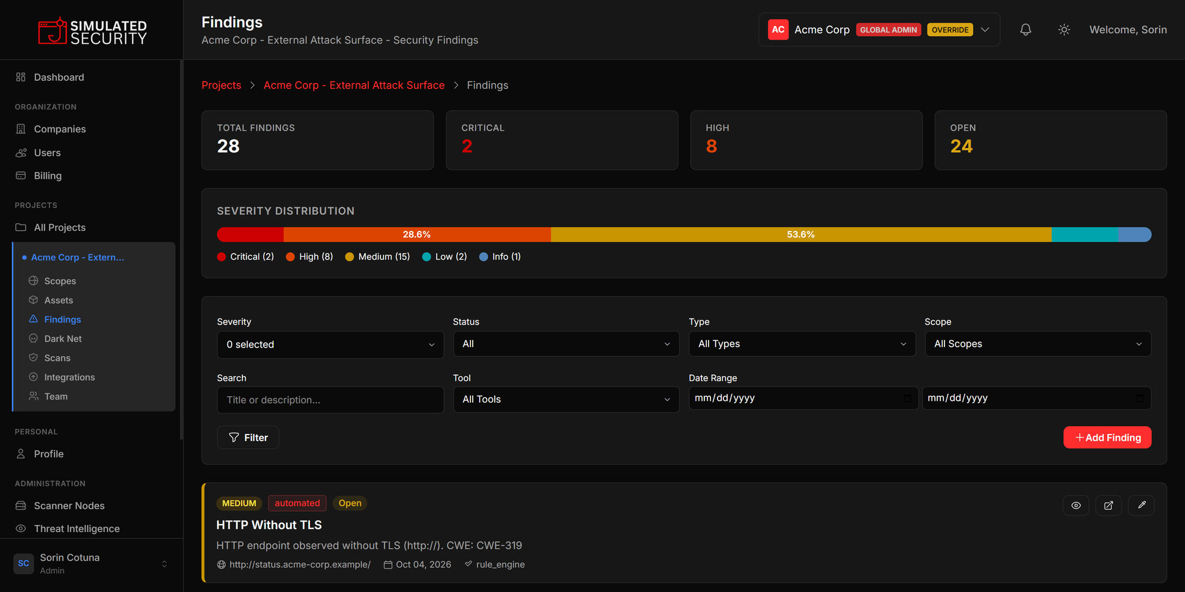Screen dimensions: 1185x592
Task: Click the Medium 53.6% severity bar segment
Action: pyautogui.click(x=801, y=234)
